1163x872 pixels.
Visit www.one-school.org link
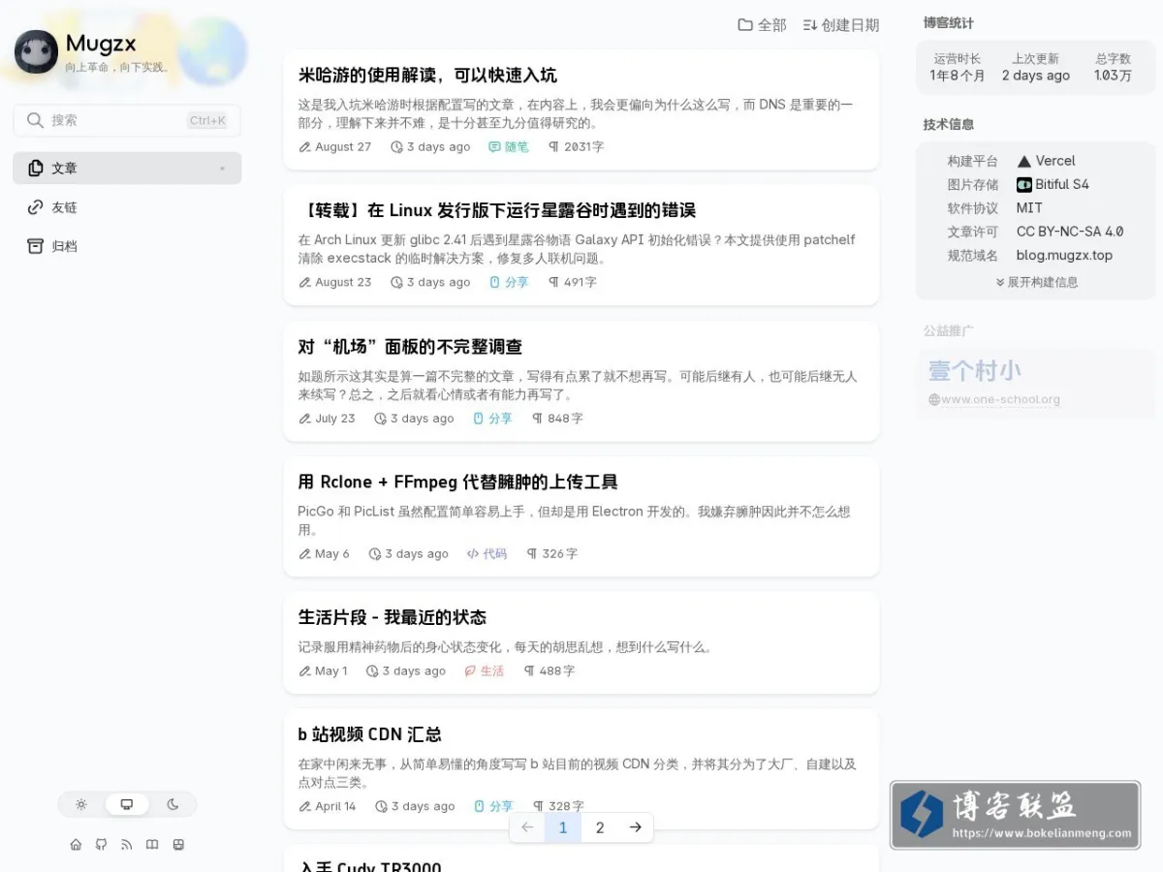(x=994, y=399)
